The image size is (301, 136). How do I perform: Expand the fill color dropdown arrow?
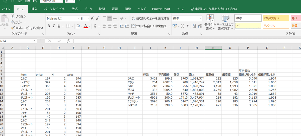(81, 26)
